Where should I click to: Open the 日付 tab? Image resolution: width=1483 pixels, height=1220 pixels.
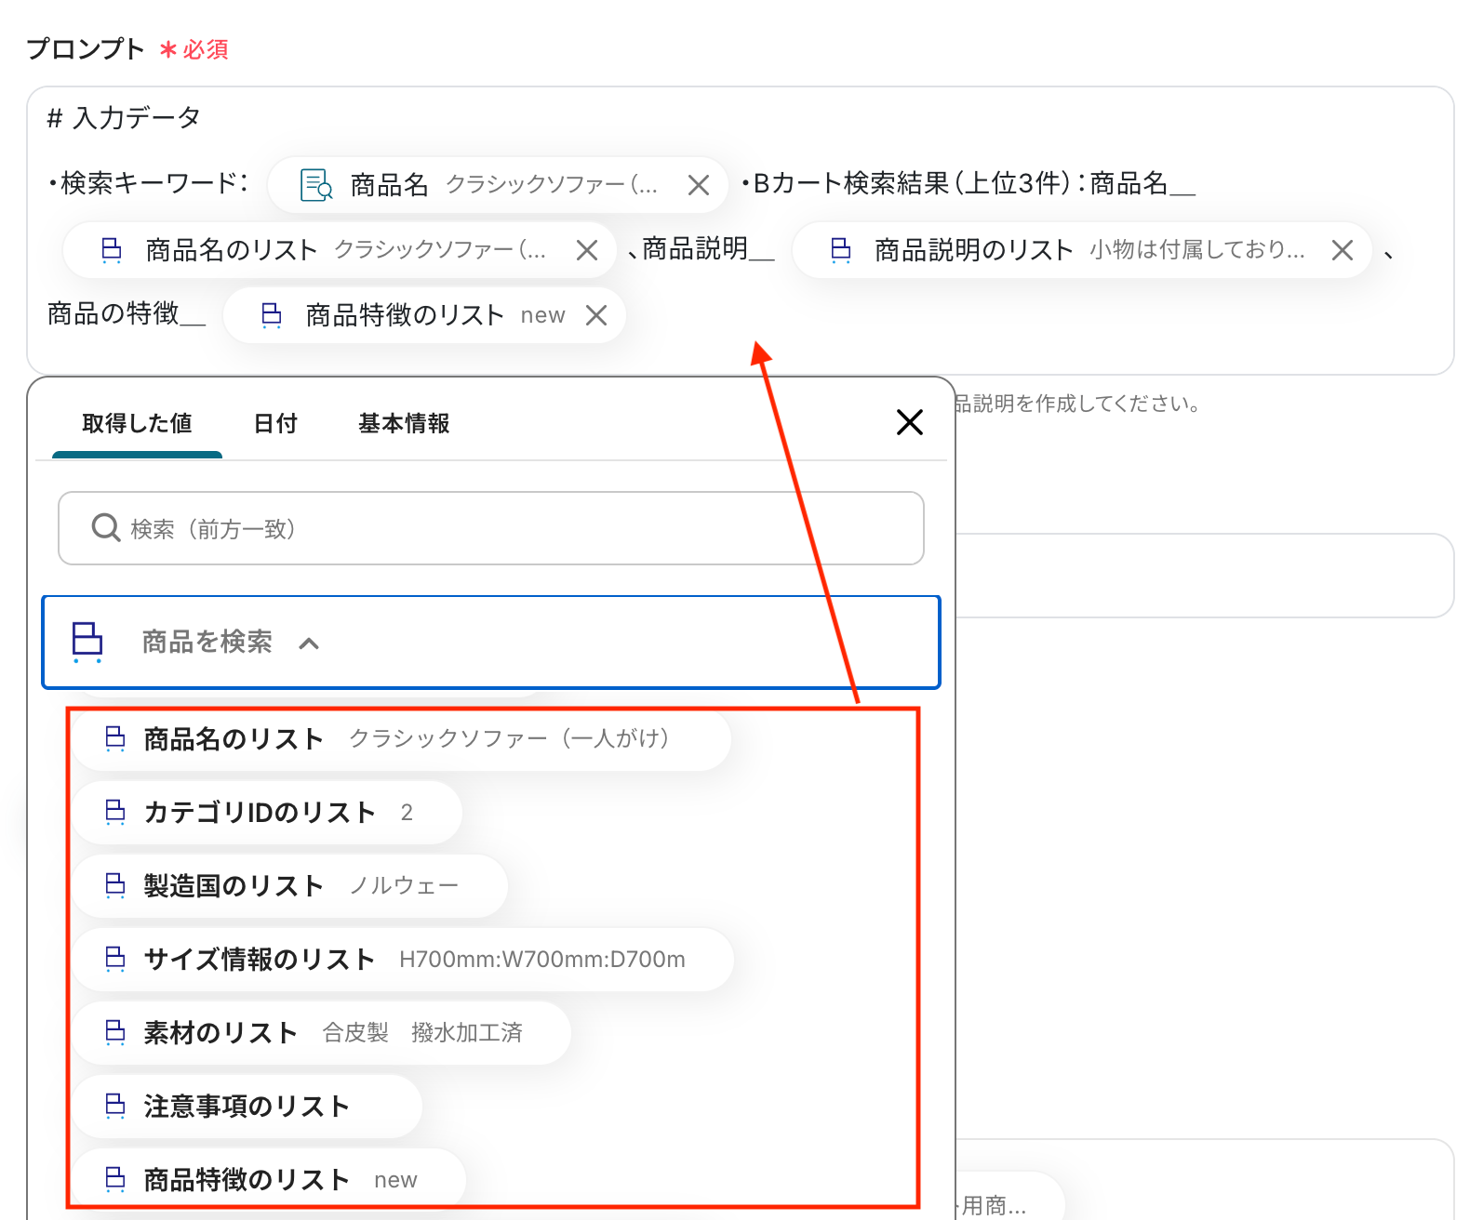(x=275, y=424)
